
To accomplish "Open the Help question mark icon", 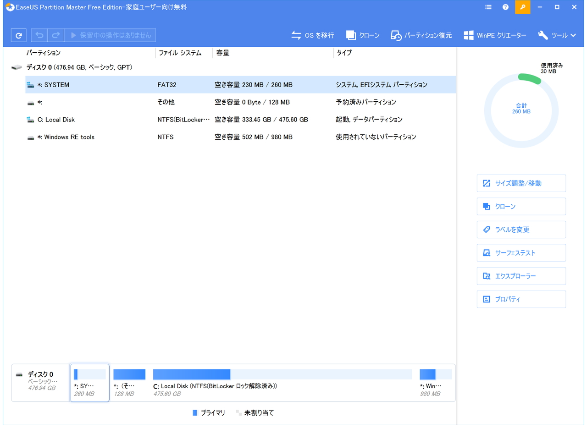I will pos(505,7).
